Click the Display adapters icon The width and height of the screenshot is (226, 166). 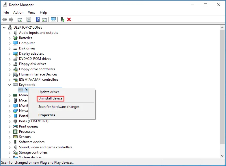[x=15, y=54]
